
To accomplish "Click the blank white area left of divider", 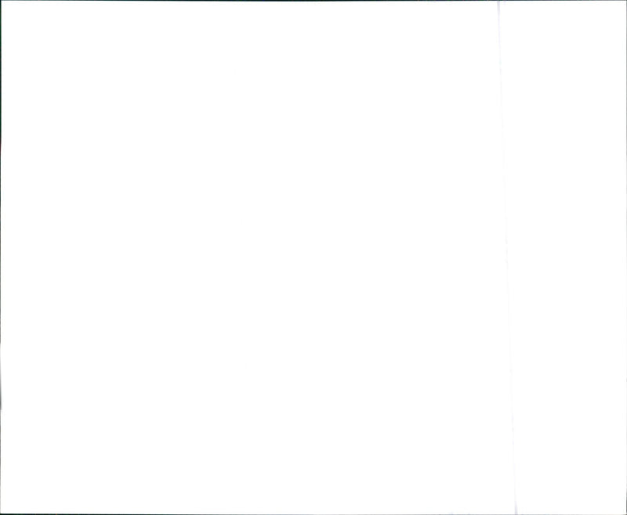I will (250, 257).
